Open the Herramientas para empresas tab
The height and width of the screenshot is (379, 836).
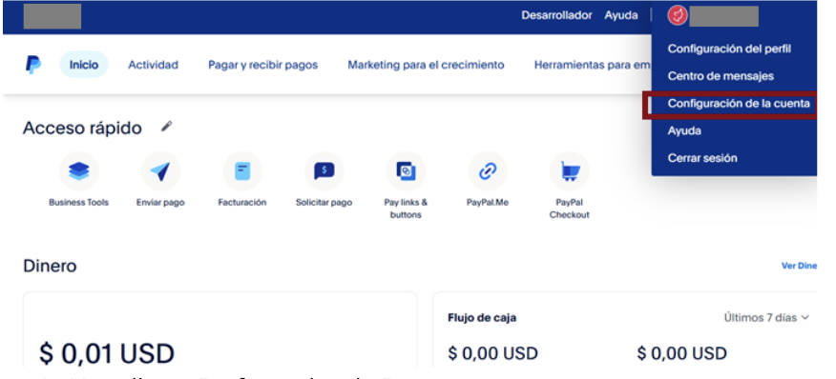[x=593, y=65]
